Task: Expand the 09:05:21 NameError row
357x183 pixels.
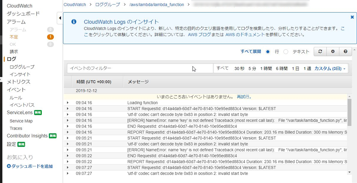Action: pyautogui.click(x=68, y=150)
